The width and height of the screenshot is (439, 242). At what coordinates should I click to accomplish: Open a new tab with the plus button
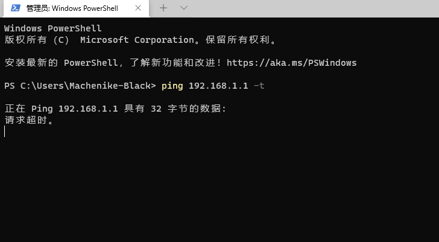click(x=163, y=8)
